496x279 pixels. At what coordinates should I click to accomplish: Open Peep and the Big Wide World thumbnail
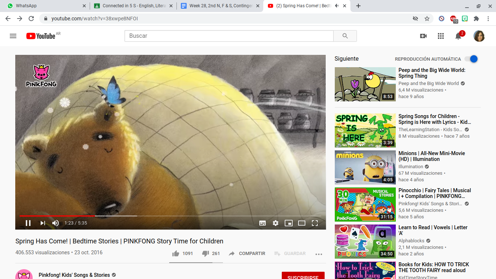coord(365,84)
